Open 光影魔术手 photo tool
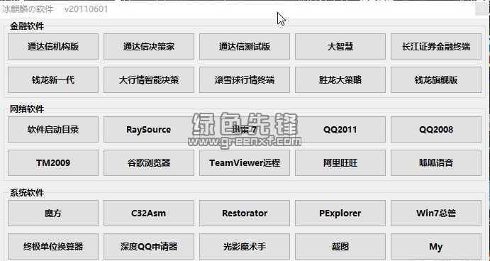The width and height of the screenshot is (490, 261). point(245,246)
